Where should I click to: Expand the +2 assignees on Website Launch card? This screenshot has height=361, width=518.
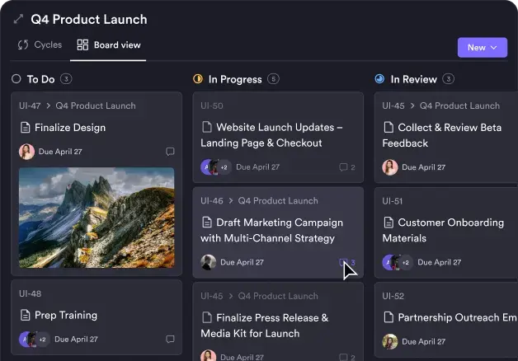coord(224,167)
